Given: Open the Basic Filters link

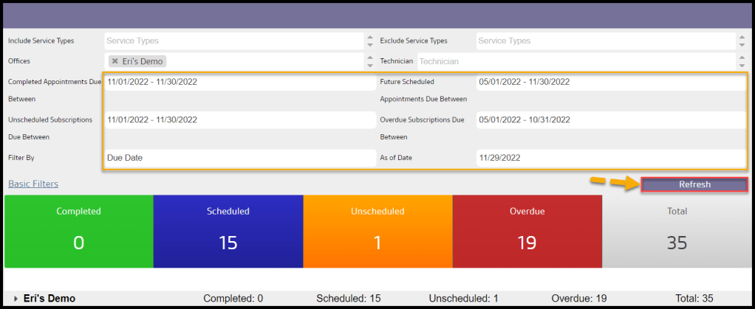Looking at the screenshot, I should [x=33, y=184].
